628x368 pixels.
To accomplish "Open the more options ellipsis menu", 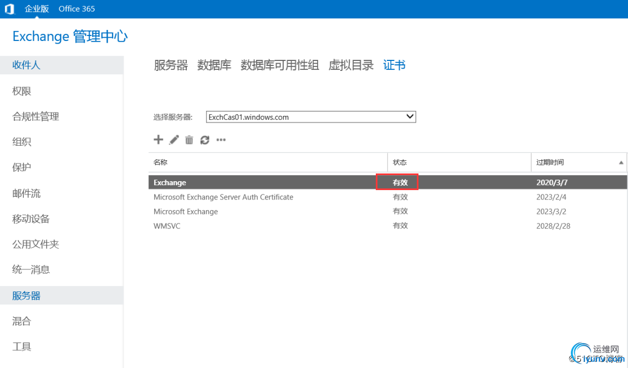I will tap(221, 140).
